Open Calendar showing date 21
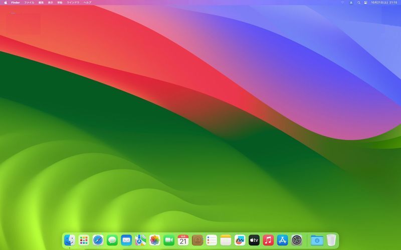The height and width of the screenshot is (250, 401). coord(183,240)
